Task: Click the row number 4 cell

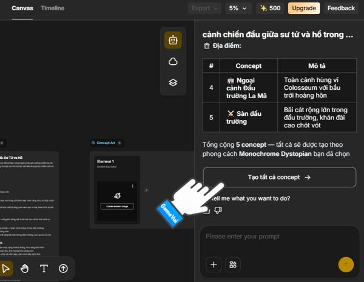Action: click(x=211, y=88)
